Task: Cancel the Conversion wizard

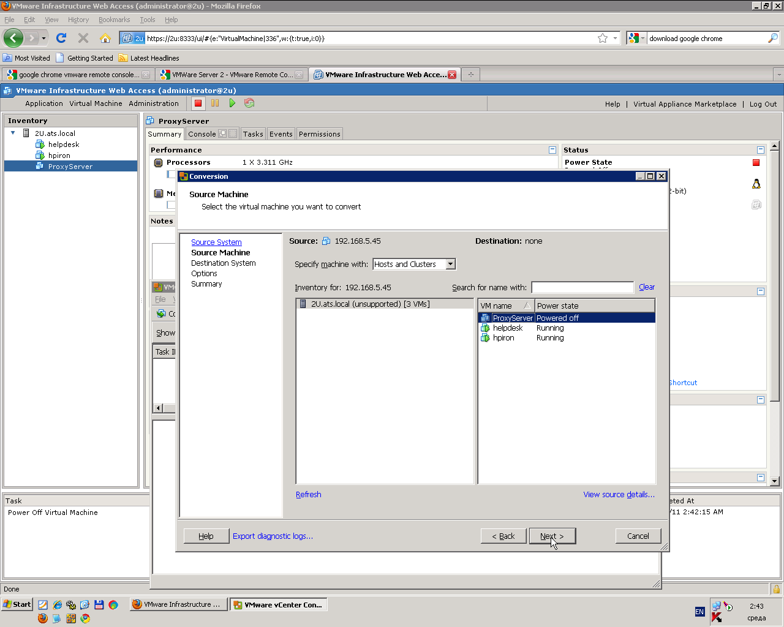Action: (638, 536)
